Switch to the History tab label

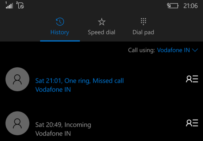60,32
